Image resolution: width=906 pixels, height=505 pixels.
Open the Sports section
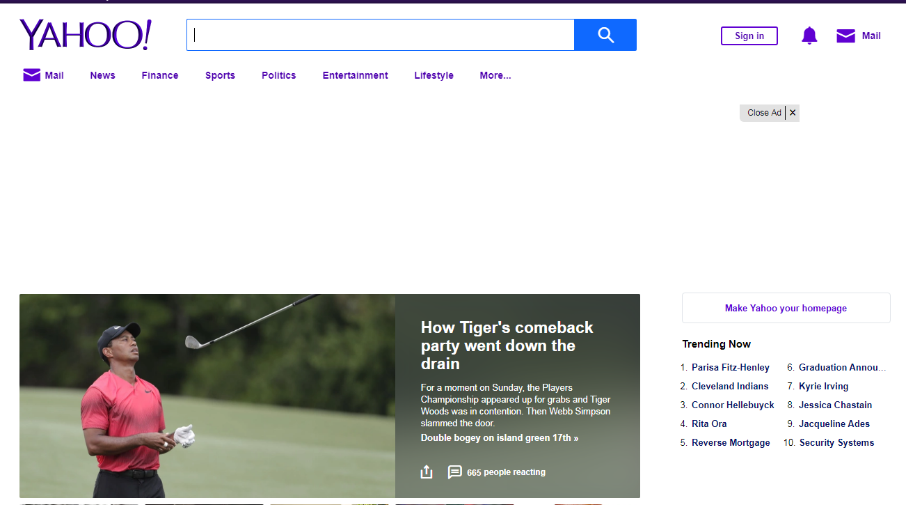click(220, 75)
